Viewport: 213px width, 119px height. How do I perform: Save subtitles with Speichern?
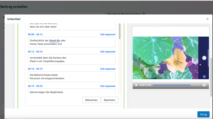point(109,100)
